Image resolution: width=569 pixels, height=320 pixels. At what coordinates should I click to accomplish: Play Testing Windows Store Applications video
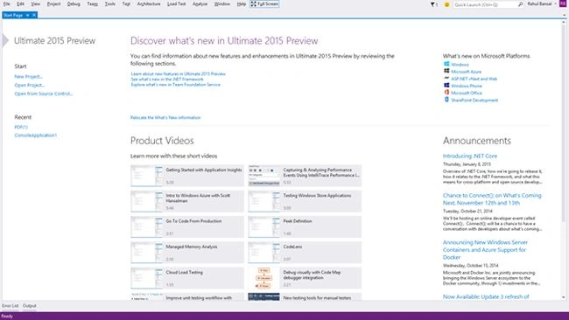point(305,201)
